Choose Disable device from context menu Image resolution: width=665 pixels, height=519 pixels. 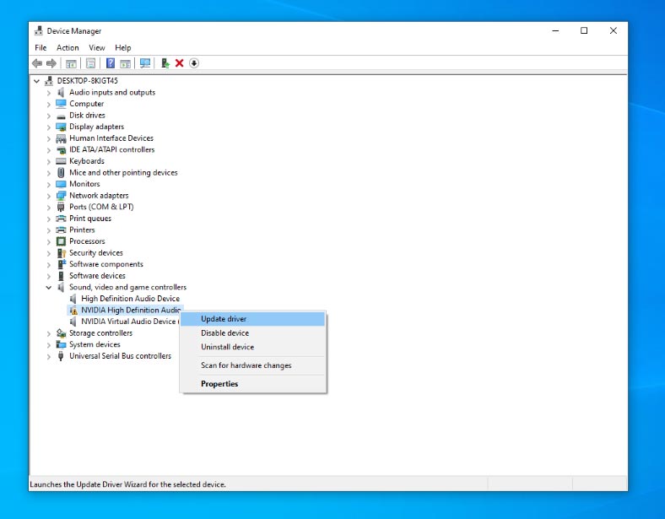click(253, 332)
